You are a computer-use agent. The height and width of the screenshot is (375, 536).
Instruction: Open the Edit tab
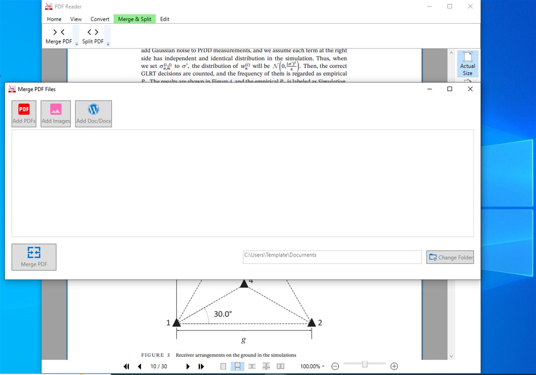pyautogui.click(x=165, y=19)
